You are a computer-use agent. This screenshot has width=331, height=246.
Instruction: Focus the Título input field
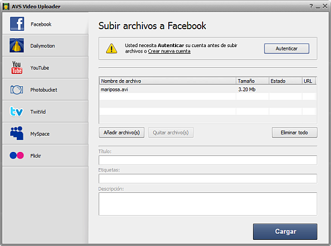pyautogui.click(x=208, y=160)
